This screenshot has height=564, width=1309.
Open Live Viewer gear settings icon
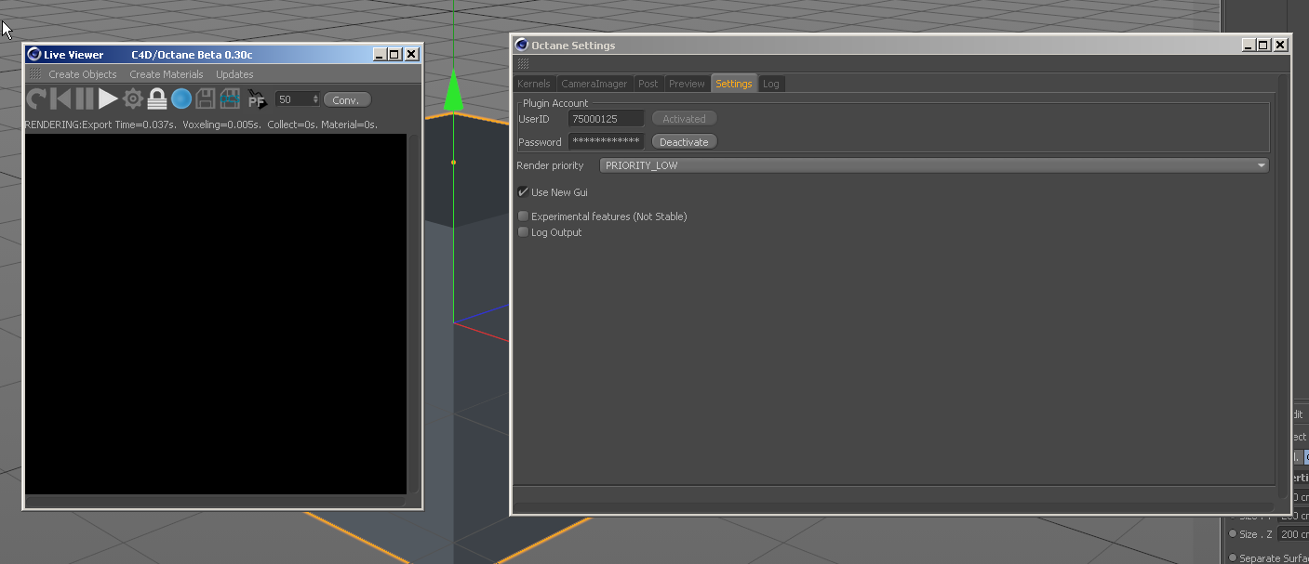(133, 98)
